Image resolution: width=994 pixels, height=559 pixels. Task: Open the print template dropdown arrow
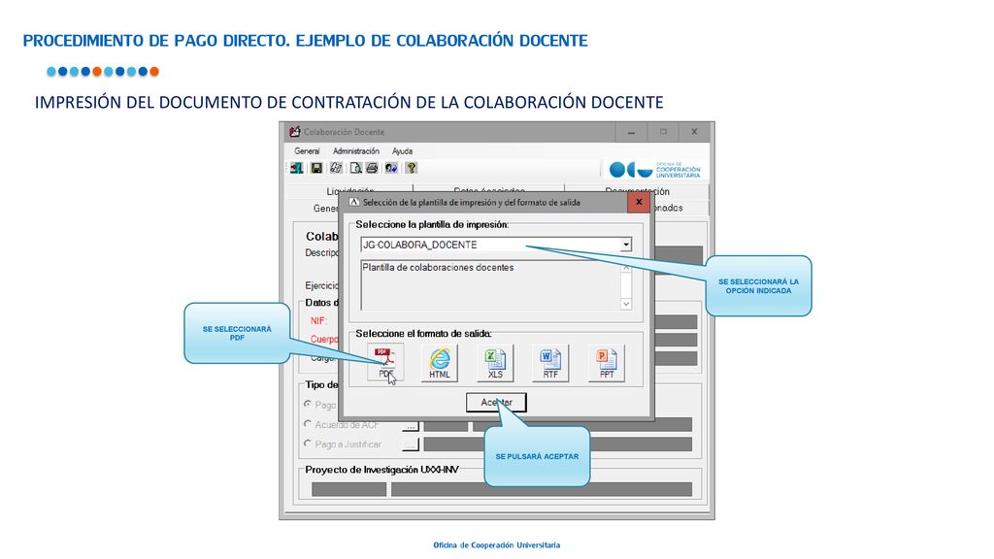click(x=626, y=245)
